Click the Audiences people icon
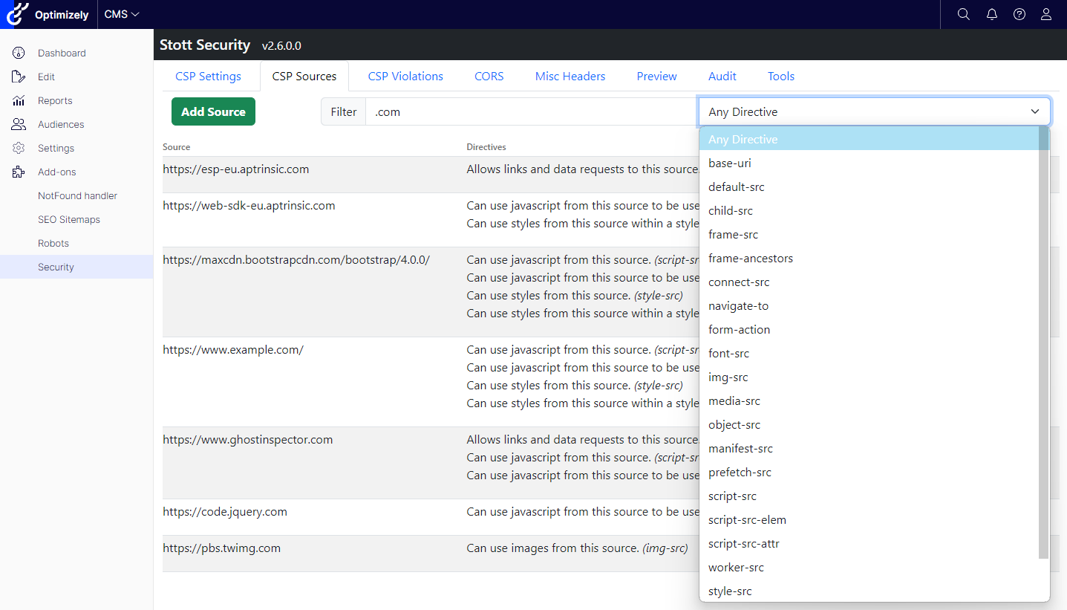The width and height of the screenshot is (1067, 610). coord(19,124)
